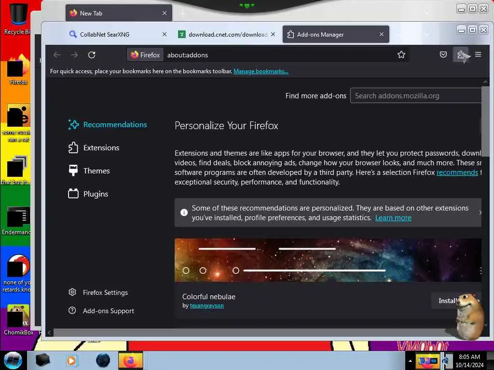
Task: Click the Info icon in the recommendations notice
Action: pos(184,212)
